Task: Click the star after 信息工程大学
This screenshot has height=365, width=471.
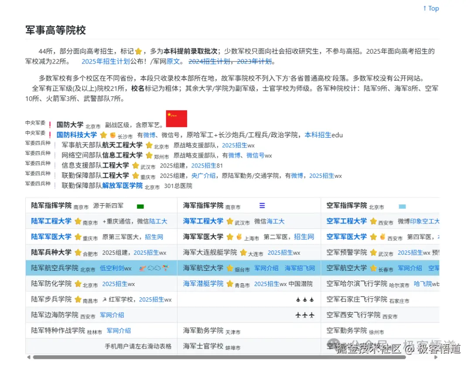Action: [x=149, y=155]
